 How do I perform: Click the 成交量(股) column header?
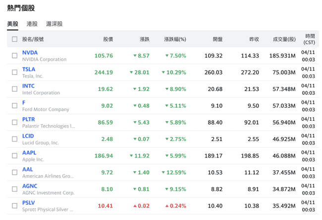(x=284, y=39)
